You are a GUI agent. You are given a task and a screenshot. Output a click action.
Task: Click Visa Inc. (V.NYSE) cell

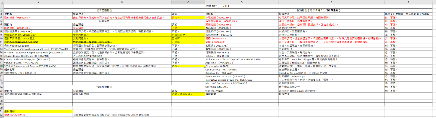pos(241,91)
